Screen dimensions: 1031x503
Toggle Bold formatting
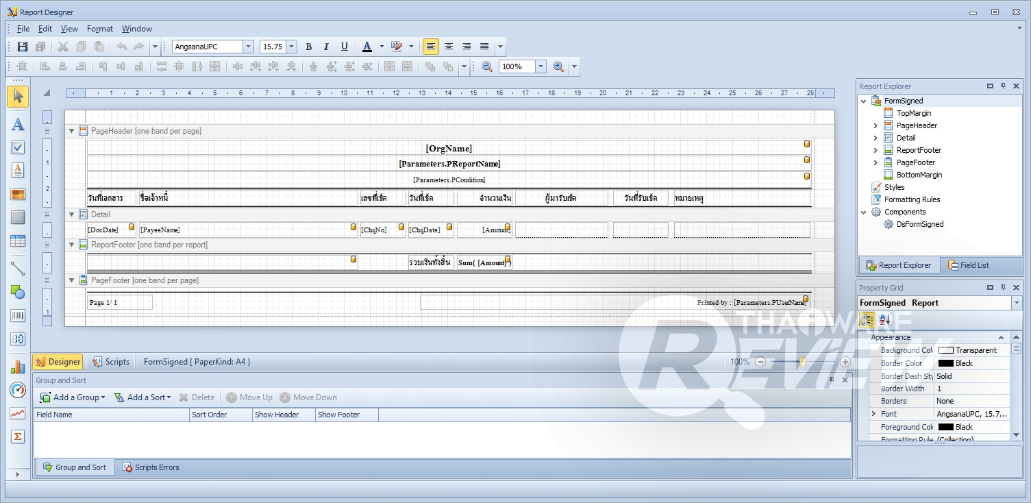click(308, 47)
